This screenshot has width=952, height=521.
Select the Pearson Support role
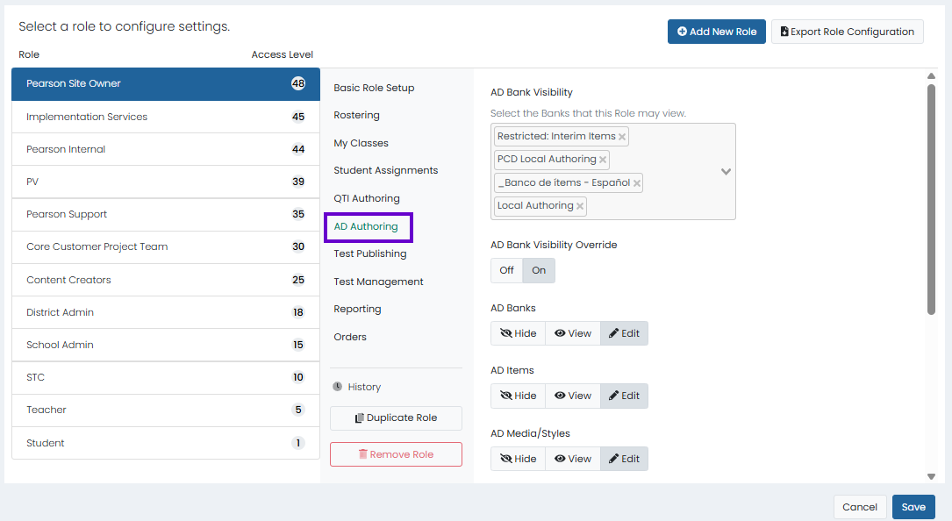pyautogui.click(x=166, y=214)
